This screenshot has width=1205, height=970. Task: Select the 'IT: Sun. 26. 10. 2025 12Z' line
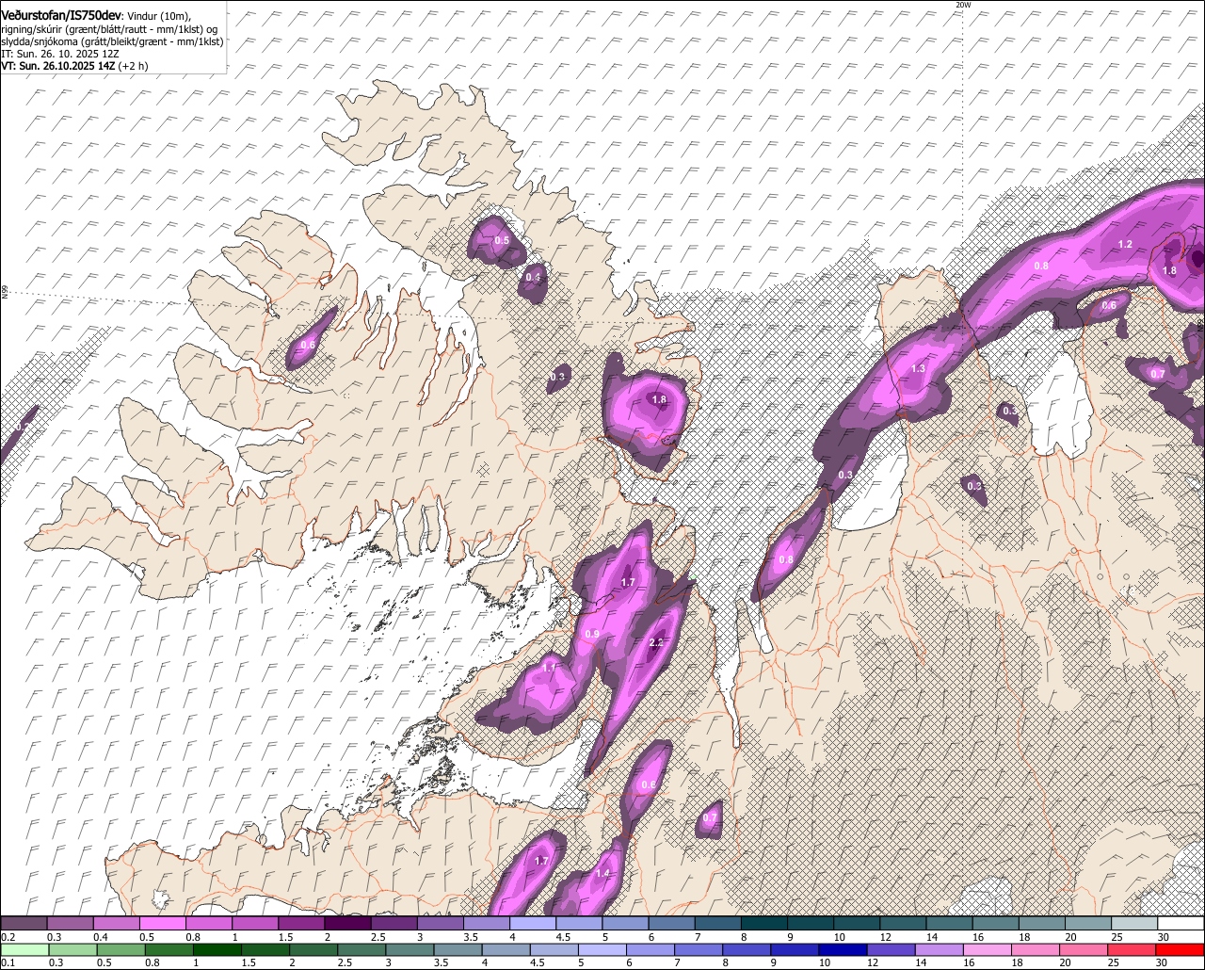(x=60, y=55)
